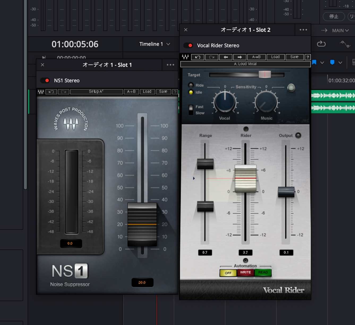Click the Ride indicator light
This screenshot has width=355, height=325.
coord(191,85)
